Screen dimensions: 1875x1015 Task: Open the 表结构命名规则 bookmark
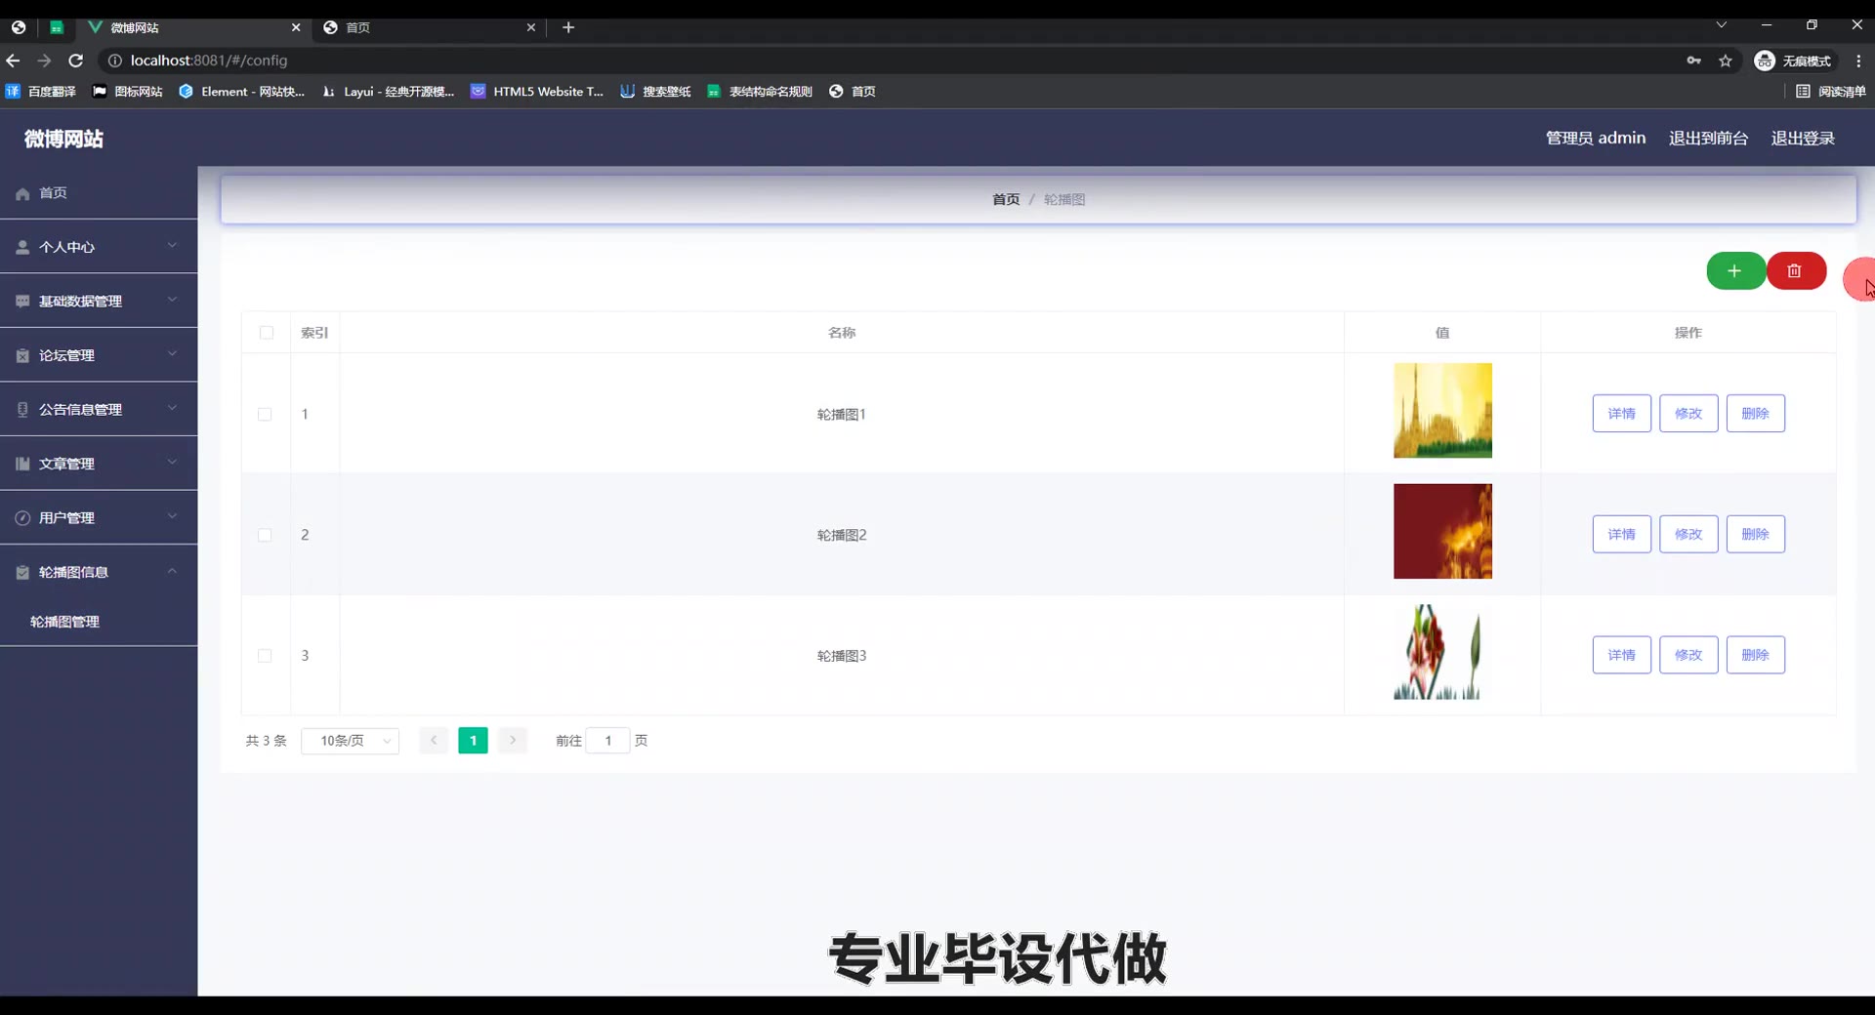coord(760,92)
